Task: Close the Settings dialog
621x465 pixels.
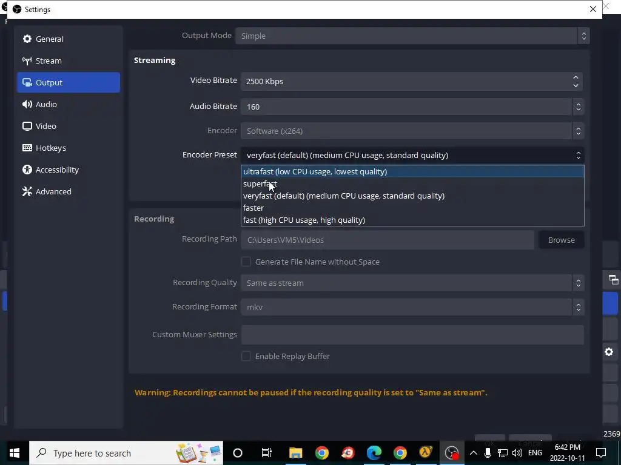Action: [x=593, y=9]
